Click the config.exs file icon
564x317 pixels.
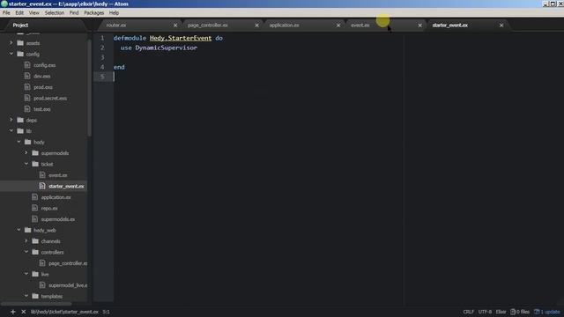[x=27, y=64]
